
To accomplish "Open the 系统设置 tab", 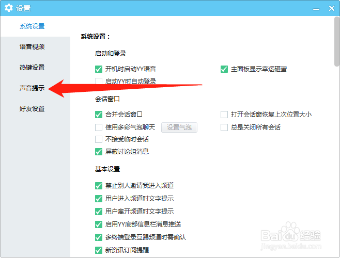I will 32,26.
